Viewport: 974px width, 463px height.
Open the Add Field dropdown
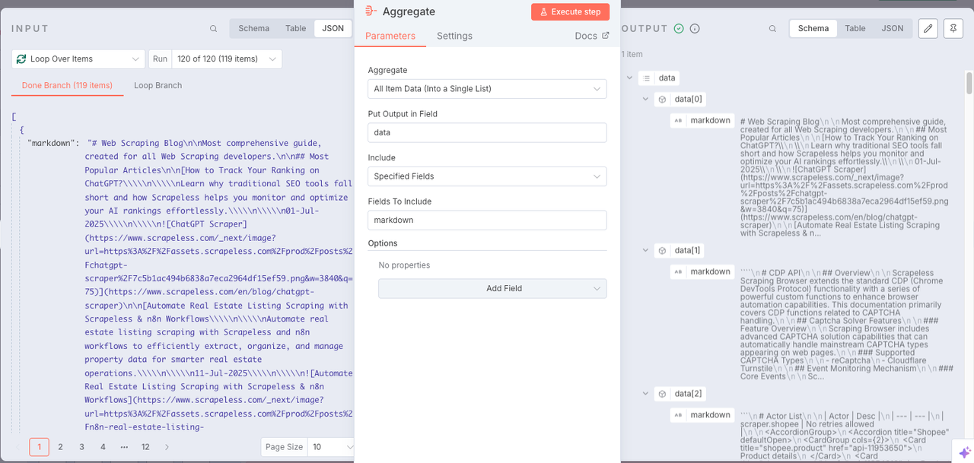pyautogui.click(x=492, y=289)
